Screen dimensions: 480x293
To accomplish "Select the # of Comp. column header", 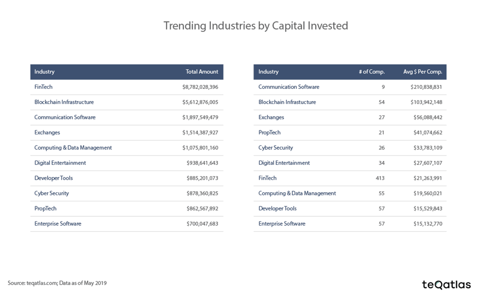I will coord(372,72).
